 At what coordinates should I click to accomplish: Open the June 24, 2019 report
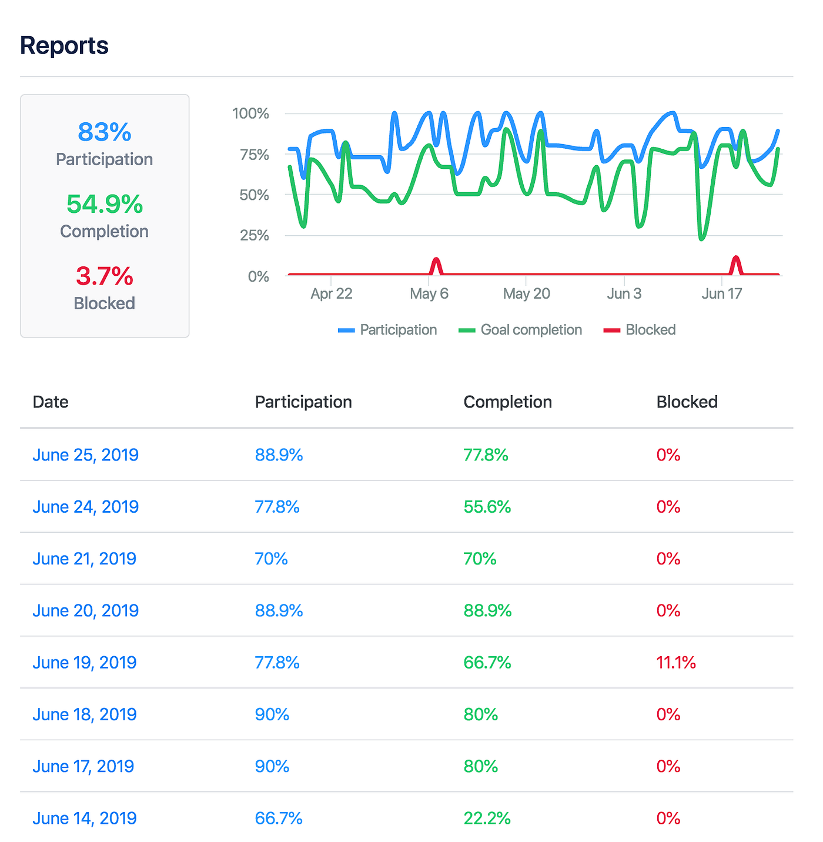point(85,507)
